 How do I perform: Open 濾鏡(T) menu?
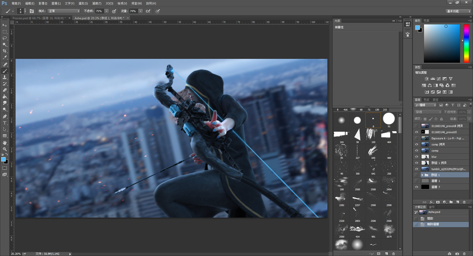[x=97, y=3]
